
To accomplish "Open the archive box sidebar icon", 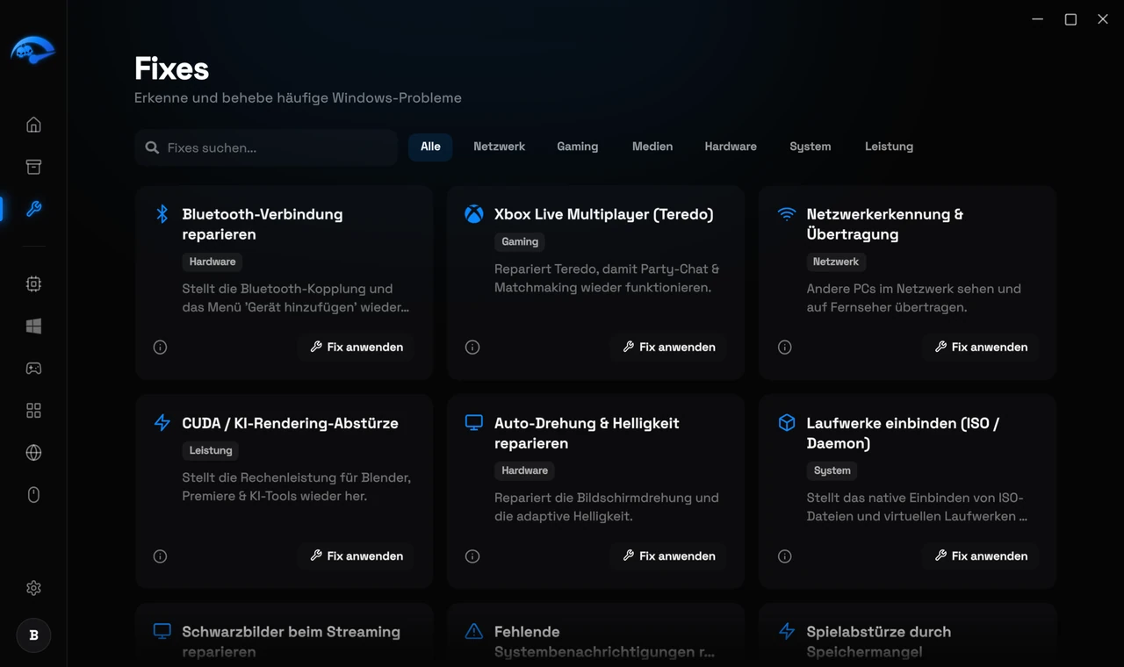I will point(33,167).
